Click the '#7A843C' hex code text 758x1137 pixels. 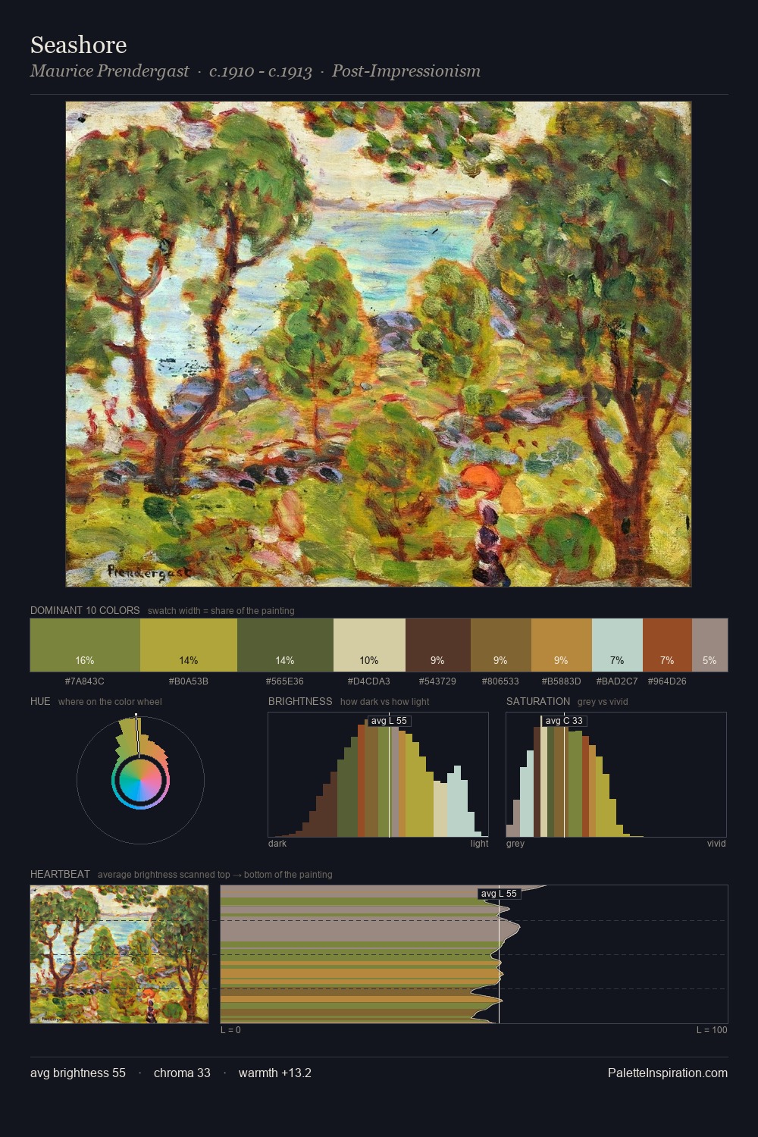(85, 681)
